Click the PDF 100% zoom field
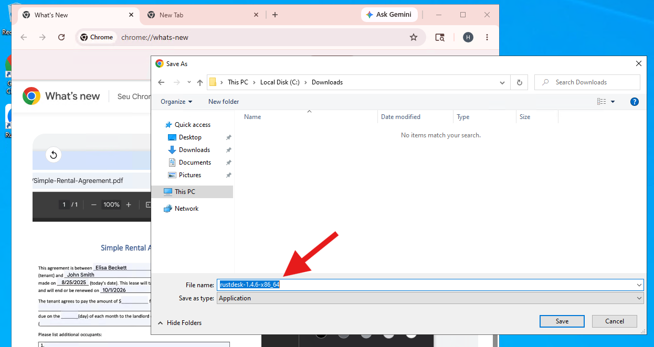Viewport: 654px width, 347px height. tap(111, 205)
